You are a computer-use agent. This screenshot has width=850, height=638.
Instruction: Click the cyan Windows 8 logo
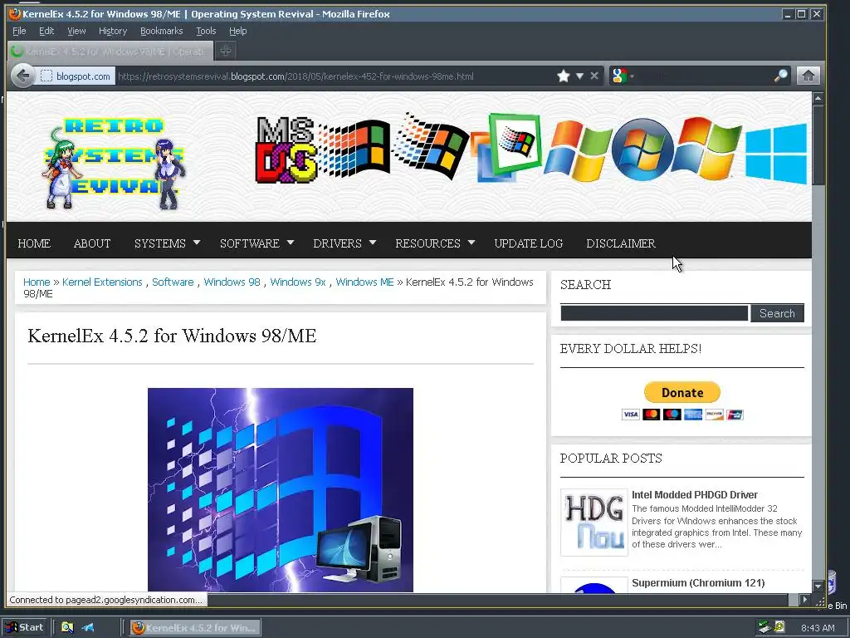coord(776,153)
